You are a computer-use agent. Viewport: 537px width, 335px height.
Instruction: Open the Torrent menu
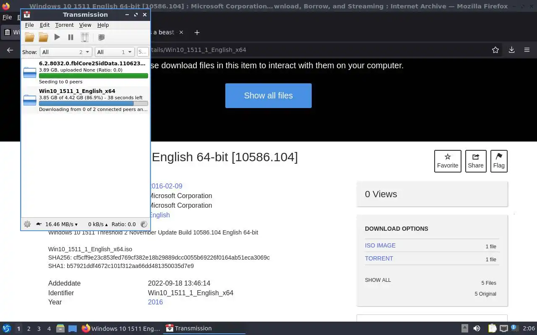click(64, 25)
